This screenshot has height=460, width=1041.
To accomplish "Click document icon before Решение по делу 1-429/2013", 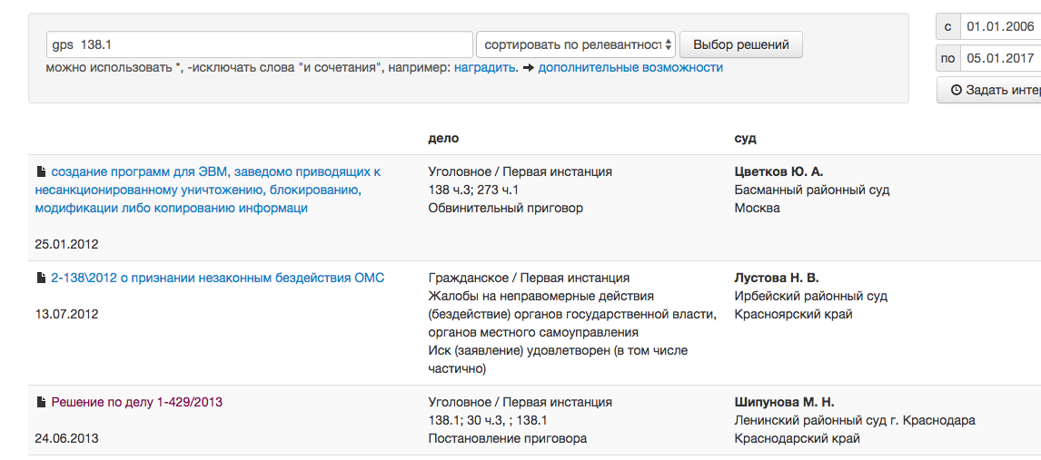I will [x=41, y=402].
